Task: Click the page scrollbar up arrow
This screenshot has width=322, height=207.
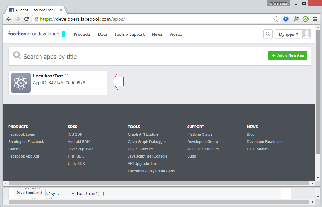Action: (318, 27)
